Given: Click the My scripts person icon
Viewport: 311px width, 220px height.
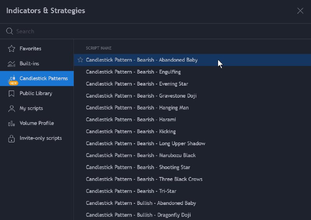Looking at the screenshot, I should tap(12, 108).
